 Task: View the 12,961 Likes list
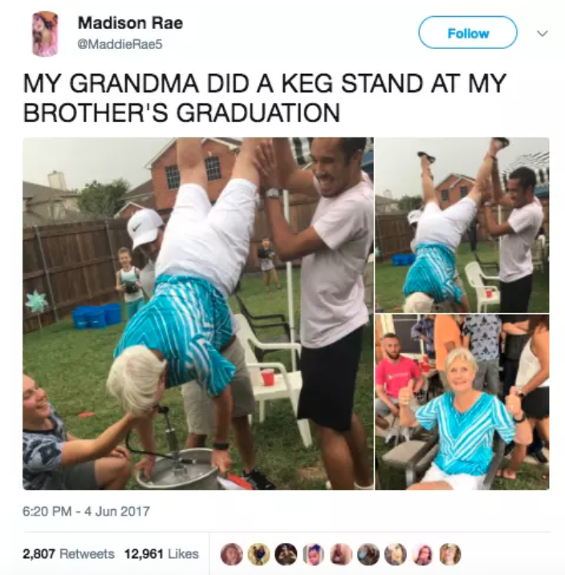click(161, 553)
